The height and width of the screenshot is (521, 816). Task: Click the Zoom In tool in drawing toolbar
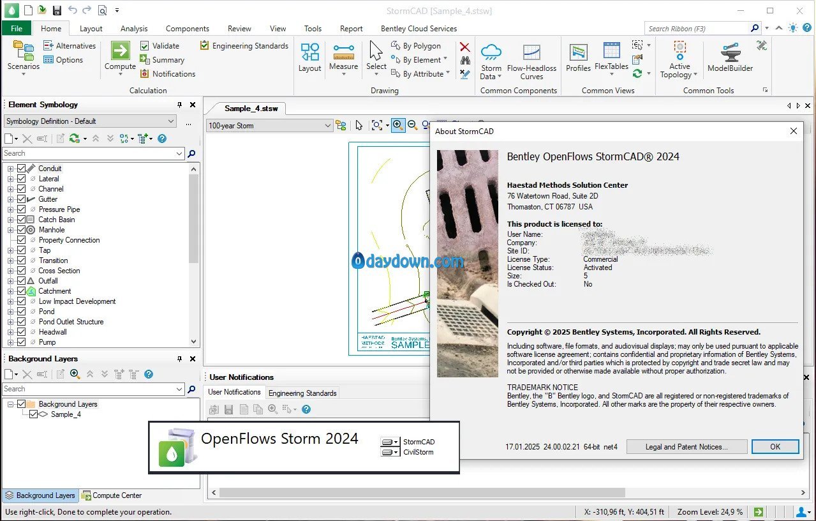(398, 126)
